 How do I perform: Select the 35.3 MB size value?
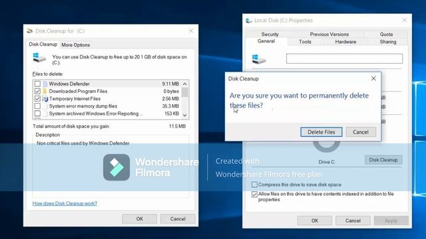click(x=170, y=106)
